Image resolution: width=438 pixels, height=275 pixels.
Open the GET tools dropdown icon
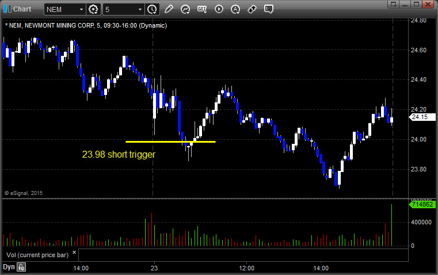click(x=202, y=9)
